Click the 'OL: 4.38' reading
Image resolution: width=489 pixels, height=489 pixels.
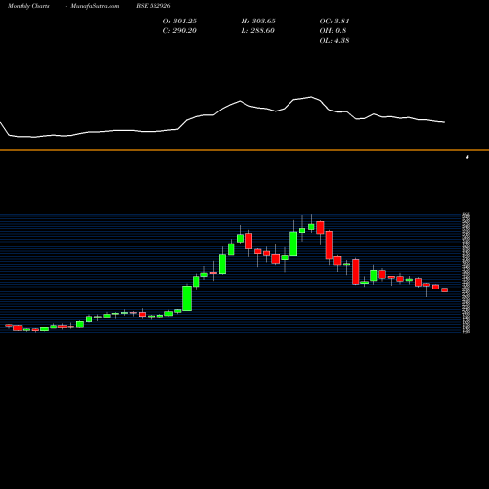334,41
